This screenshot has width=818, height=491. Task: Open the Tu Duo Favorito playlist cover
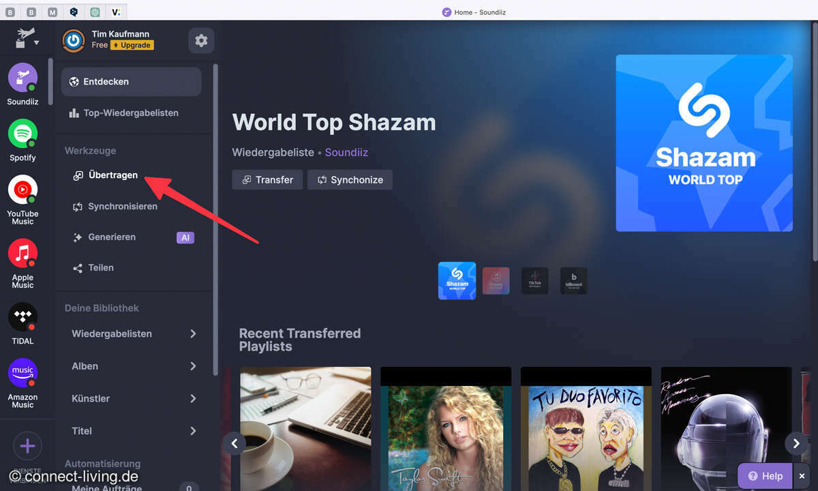click(x=586, y=429)
